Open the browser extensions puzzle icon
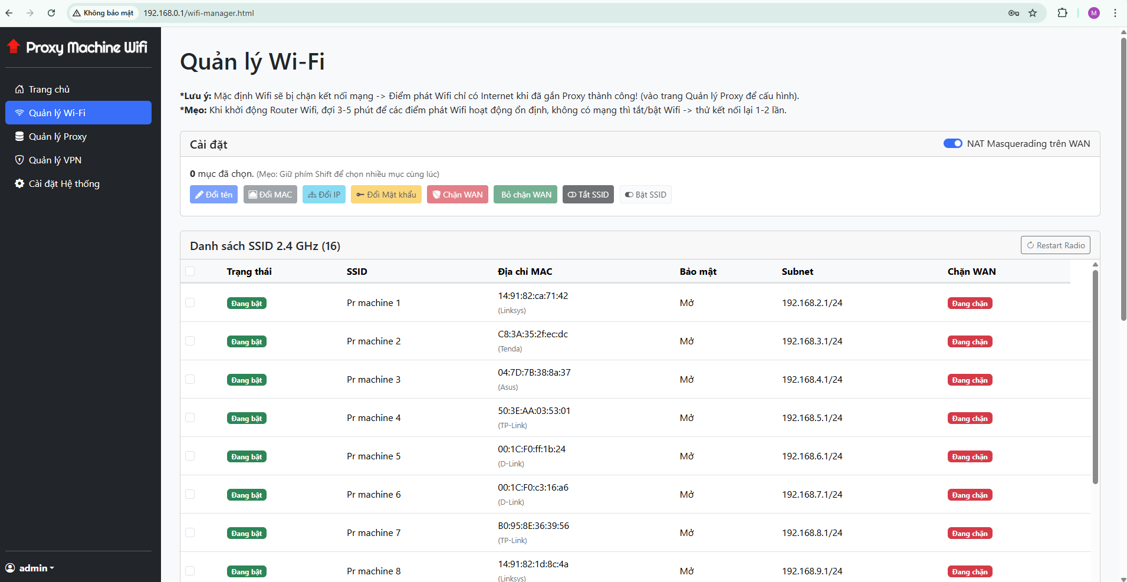The height and width of the screenshot is (582, 1127). point(1062,13)
